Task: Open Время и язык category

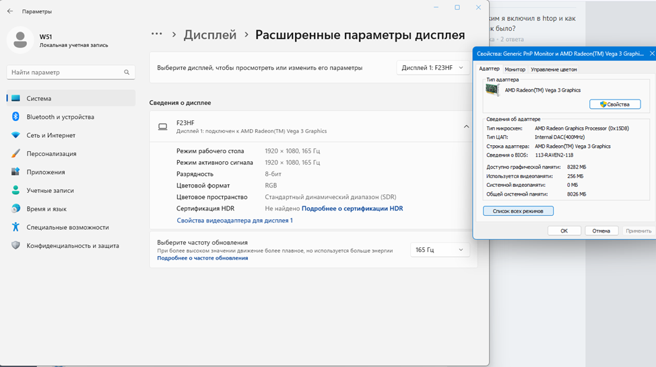Action: tap(71, 209)
